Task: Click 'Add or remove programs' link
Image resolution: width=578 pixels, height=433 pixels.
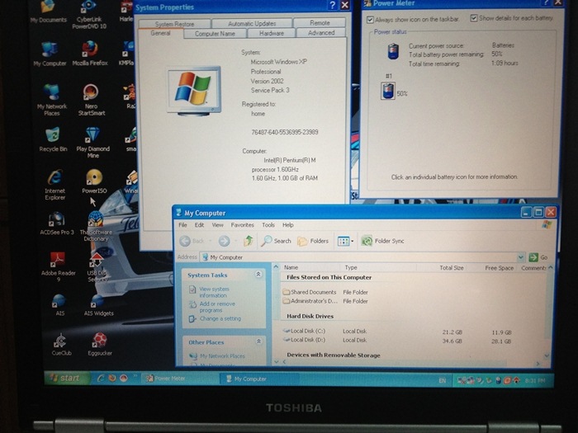Action: pyautogui.click(x=217, y=307)
